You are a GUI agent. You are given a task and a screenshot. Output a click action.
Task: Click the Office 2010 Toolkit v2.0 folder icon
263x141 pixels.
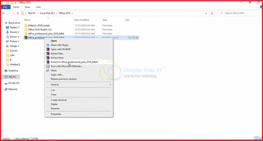click(x=25, y=29)
